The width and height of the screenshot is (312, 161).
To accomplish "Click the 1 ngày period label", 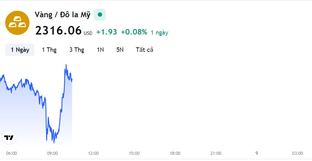I will (x=159, y=32).
